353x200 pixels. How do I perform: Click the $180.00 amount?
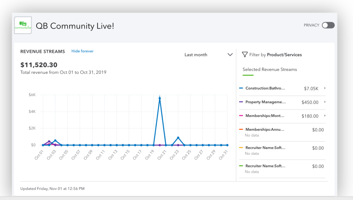(310, 116)
